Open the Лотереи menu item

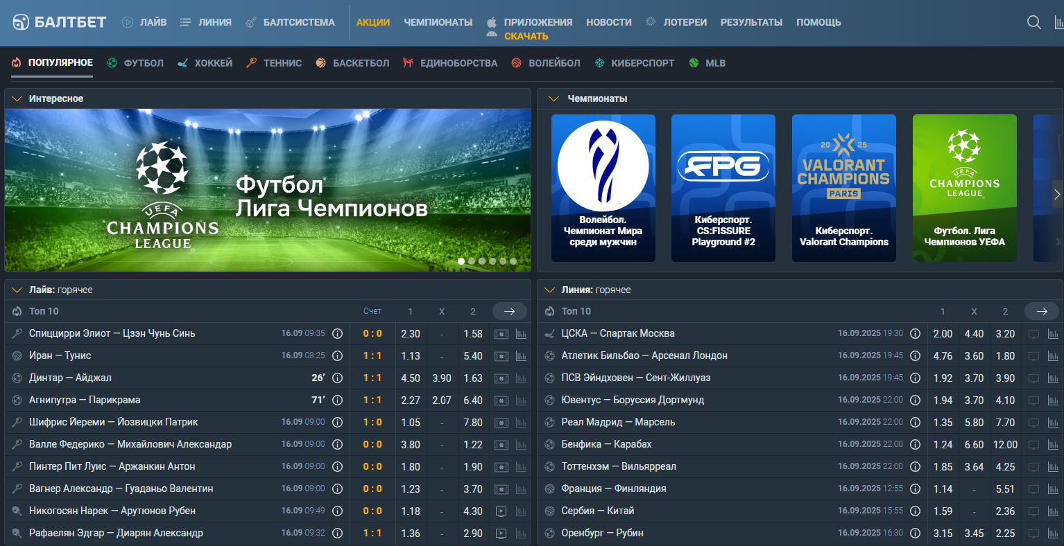tap(676, 22)
